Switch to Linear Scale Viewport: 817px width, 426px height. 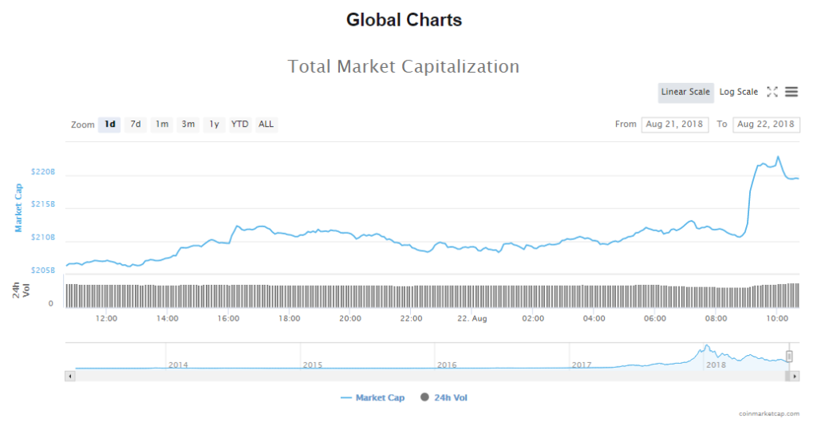coord(685,92)
